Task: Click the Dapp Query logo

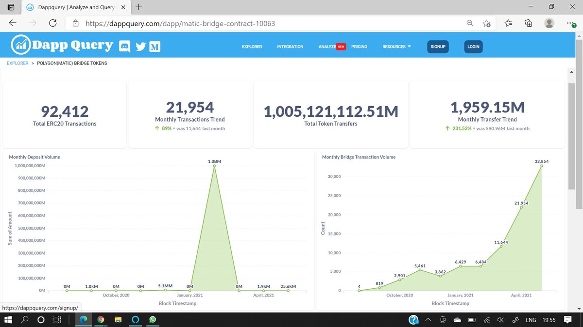Action: (62, 46)
